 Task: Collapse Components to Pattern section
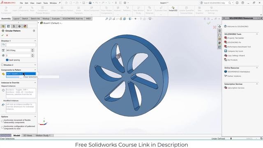pos(35,70)
